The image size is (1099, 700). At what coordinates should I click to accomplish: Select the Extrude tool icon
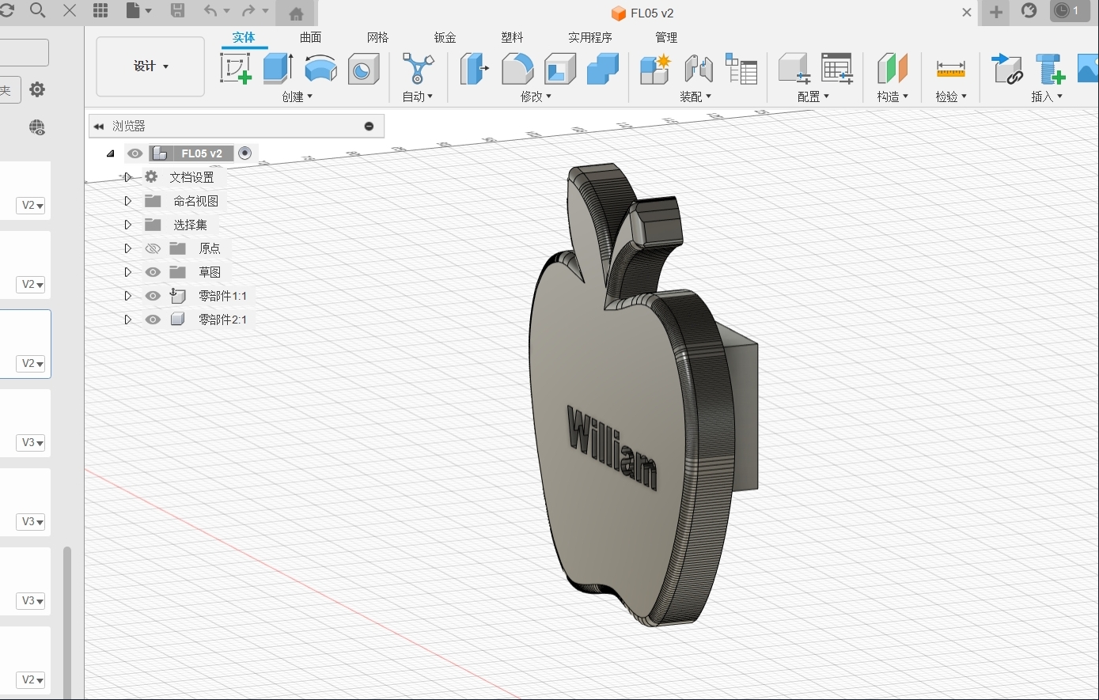click(x=278, y=69)
